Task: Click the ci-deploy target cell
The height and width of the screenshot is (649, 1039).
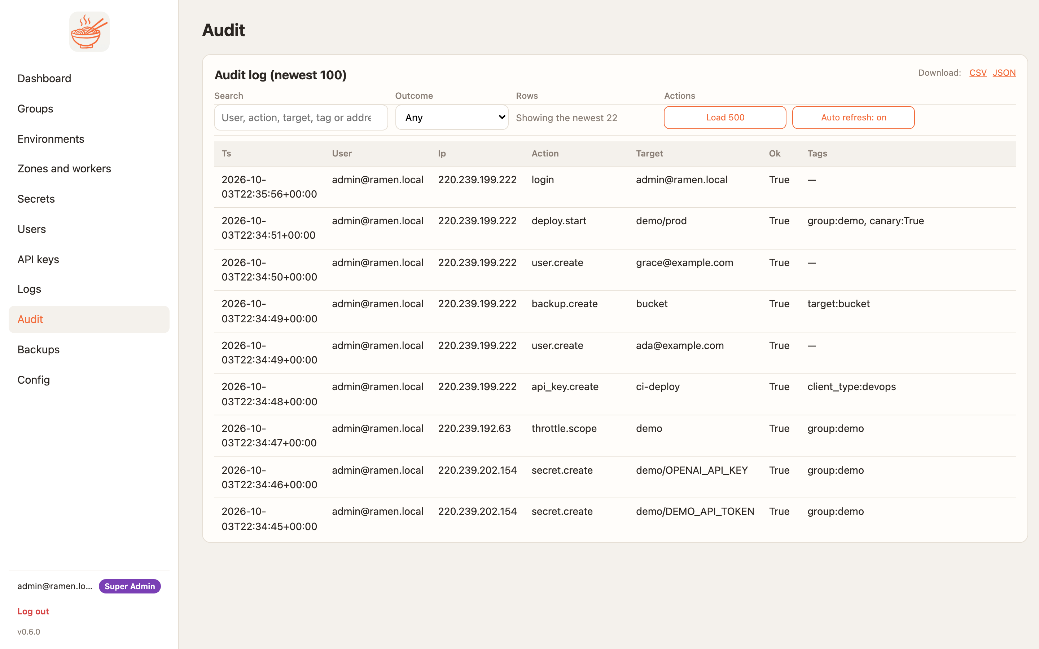Action: (x=657, y=387)
